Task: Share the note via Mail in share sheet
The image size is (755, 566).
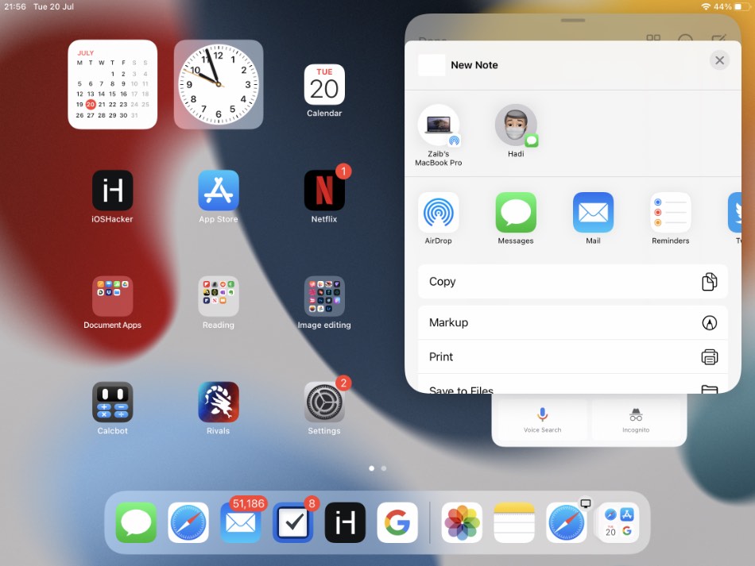Action: [593, 212]
